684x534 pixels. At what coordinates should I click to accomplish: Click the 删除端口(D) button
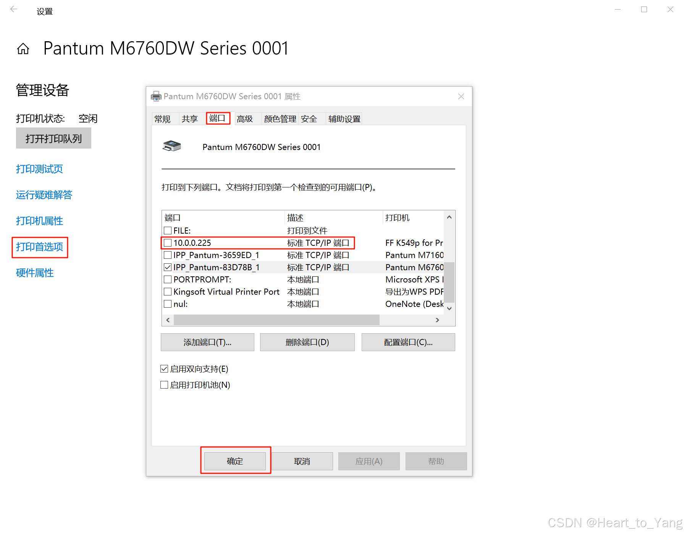point(307,342)
